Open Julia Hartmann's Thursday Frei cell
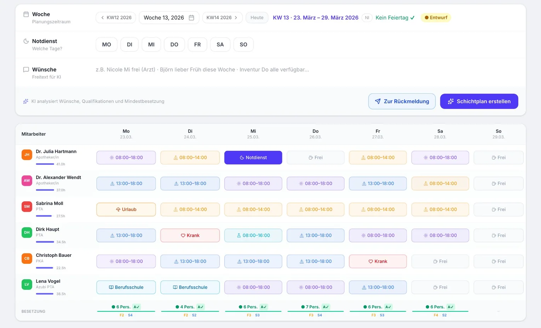 point(316,157)
